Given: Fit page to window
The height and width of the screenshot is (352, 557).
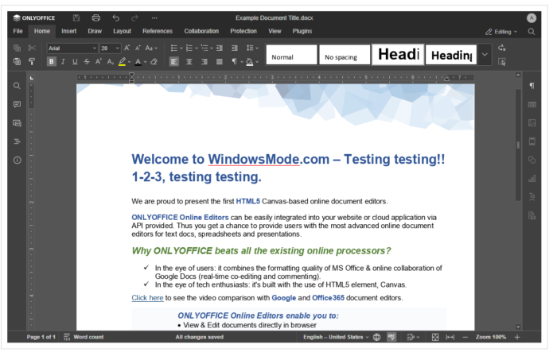Looking at the screenshot, I should 434,337.
